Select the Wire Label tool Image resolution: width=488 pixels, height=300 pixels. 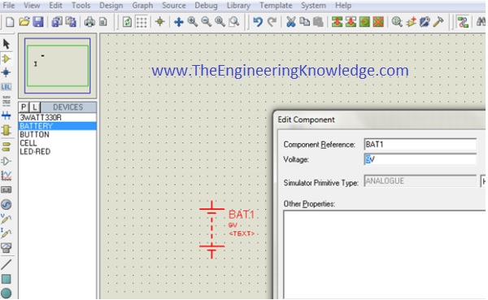point(7,87)
